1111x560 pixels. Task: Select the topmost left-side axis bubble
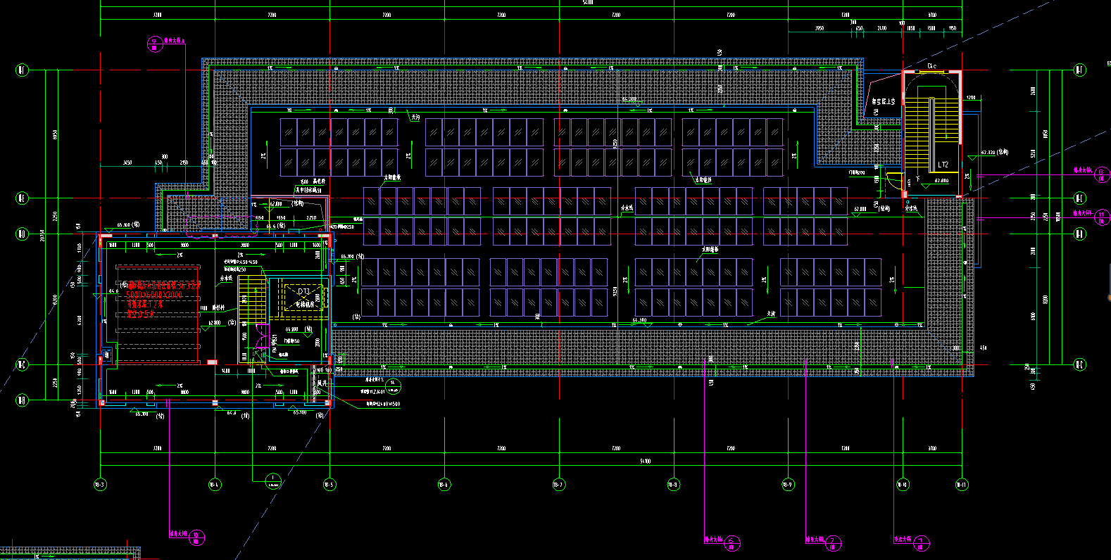(x=22, y=70)
